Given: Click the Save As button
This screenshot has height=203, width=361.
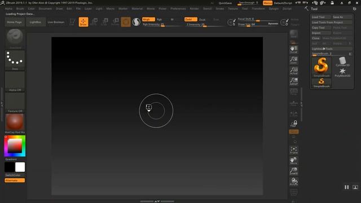Looking at the screenshot, I should click(342, 17).
